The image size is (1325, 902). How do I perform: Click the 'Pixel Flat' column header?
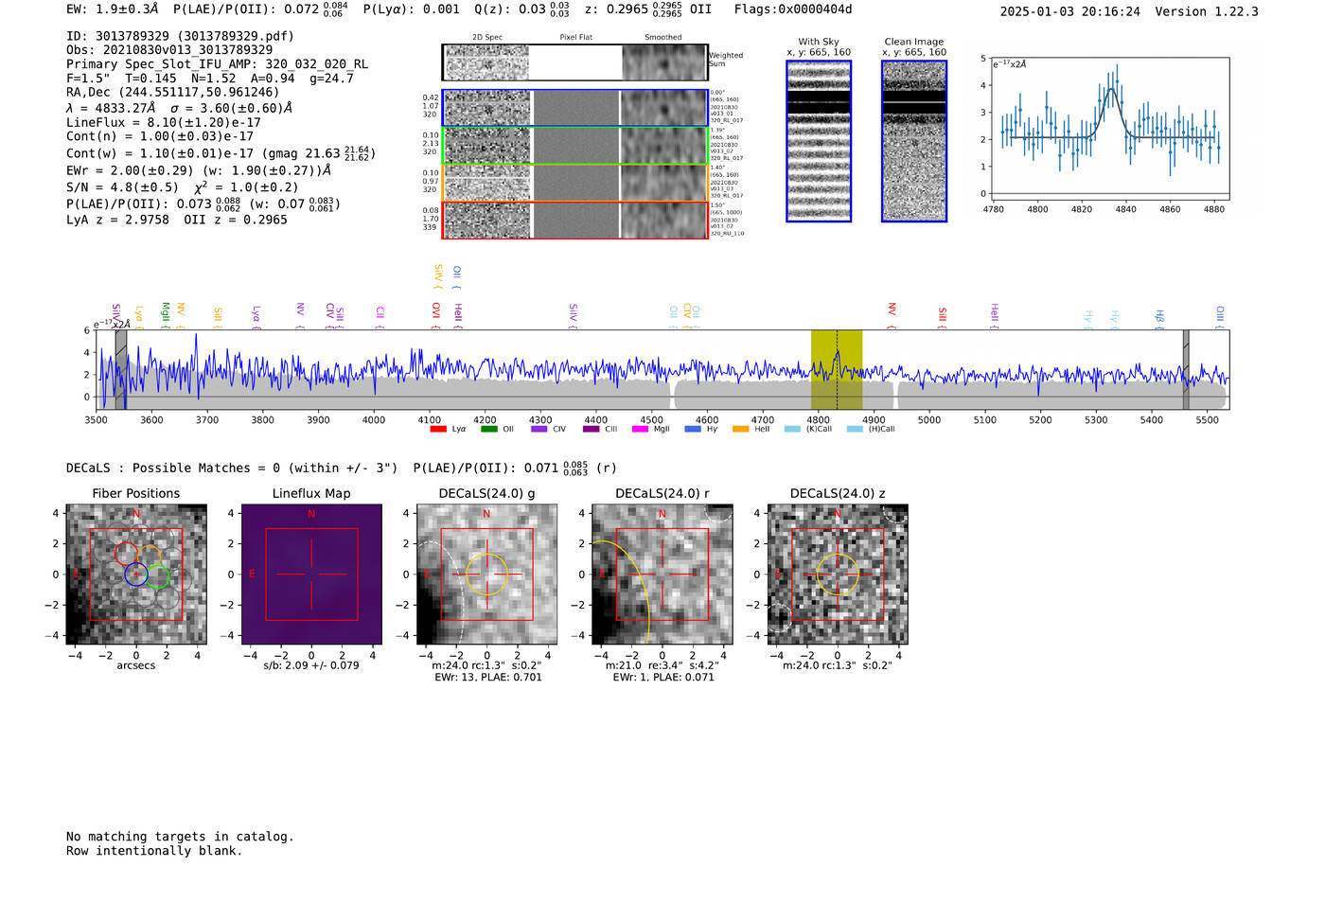[x=575, y=38]
